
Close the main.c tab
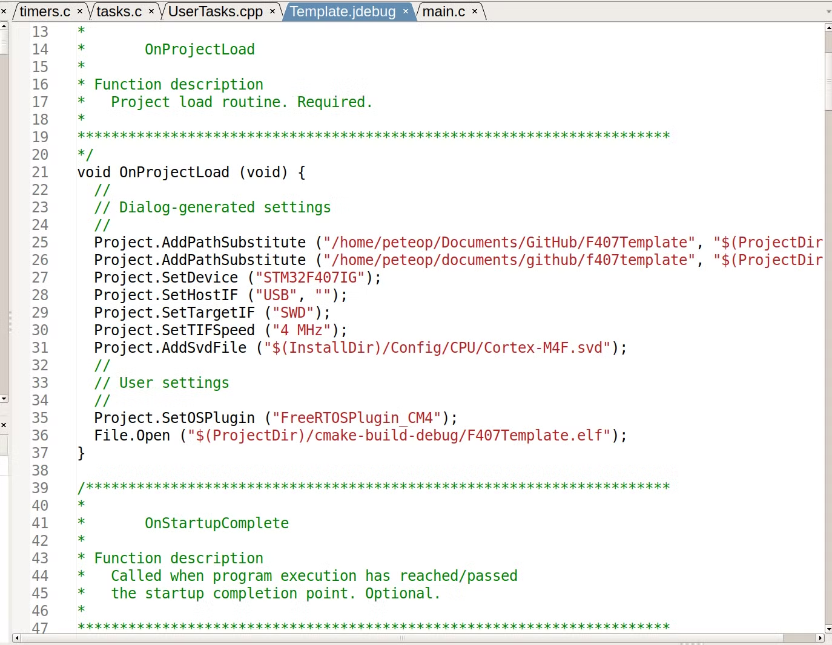coord(475,11)
